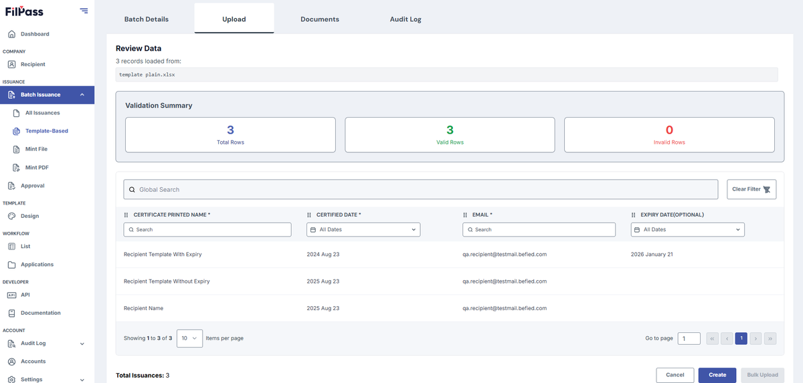Open the items per page dropdown
Viewport: 803px width, 383px height.
pos(189,338)
